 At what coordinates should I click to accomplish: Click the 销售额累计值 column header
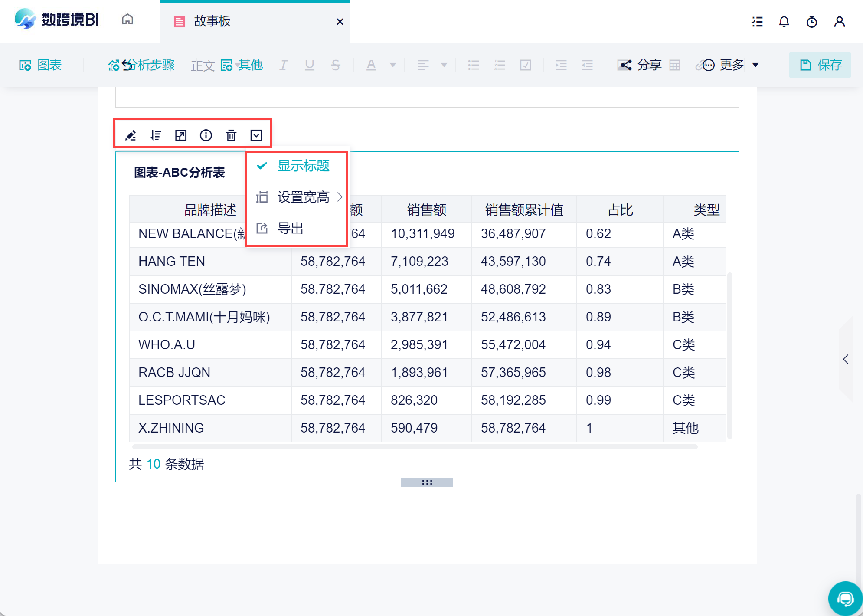(x=524, y=210)
